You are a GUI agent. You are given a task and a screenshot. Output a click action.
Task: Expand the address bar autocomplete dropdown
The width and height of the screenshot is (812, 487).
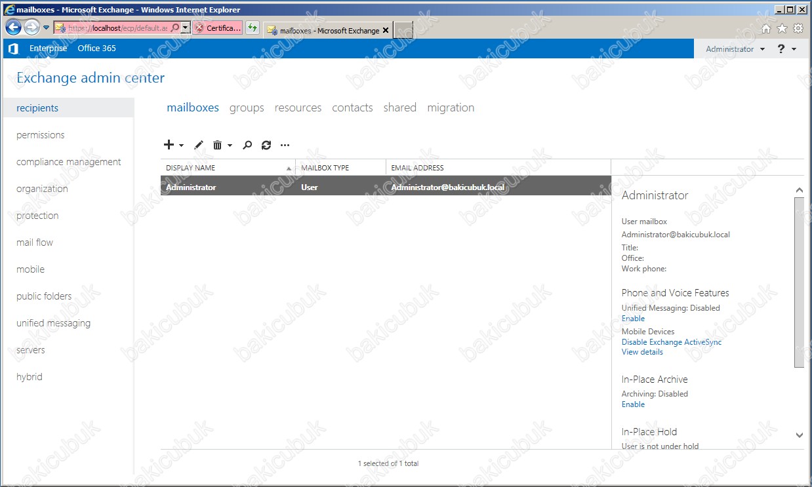tap(185, 28)
